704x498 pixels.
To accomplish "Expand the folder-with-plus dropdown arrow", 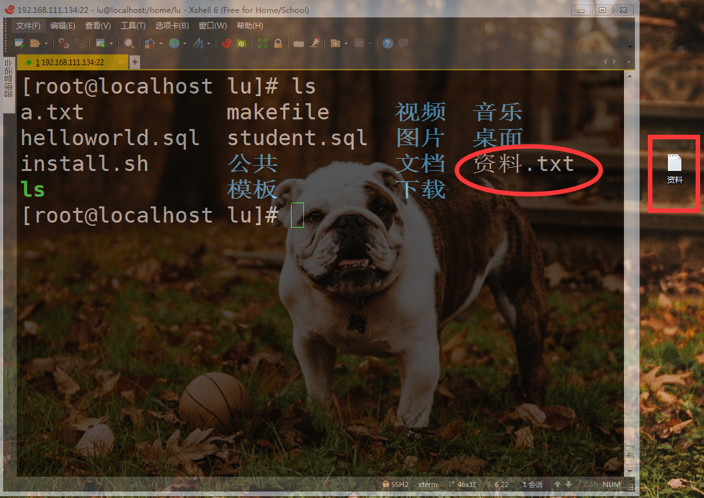I will click(346, 43).
